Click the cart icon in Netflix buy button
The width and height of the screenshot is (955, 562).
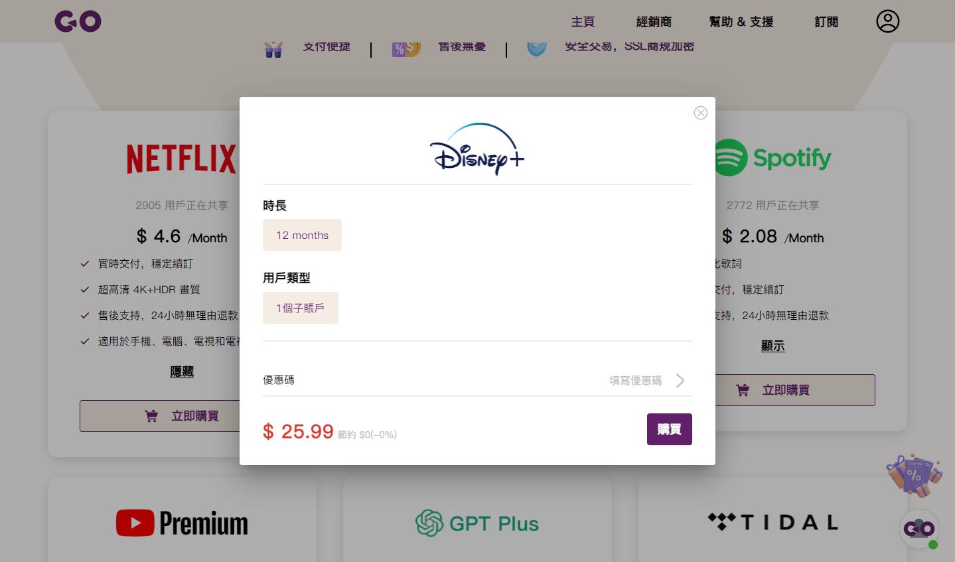(x=151, y=416)
